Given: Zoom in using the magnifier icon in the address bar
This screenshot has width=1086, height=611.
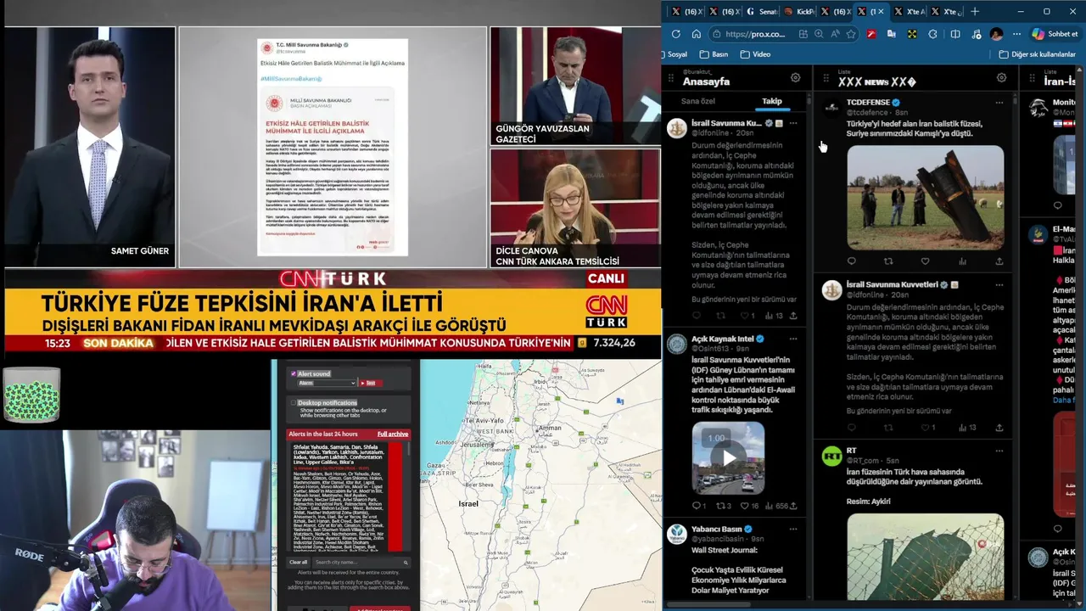Looking at the screenshot, I should point(819,34).
